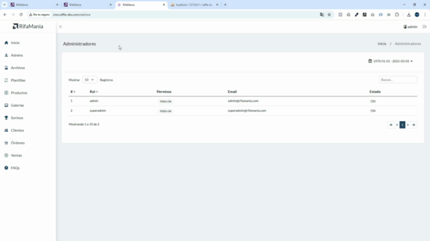The width and height of the screenshot is (430, 241).
Task: Sort table by Rol column
Action: point(93,92)
